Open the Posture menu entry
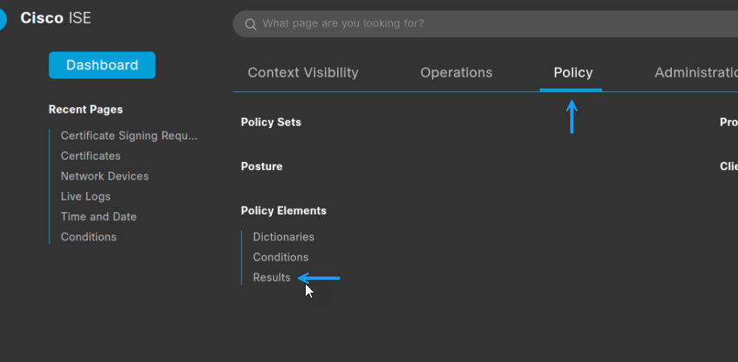This screenshot has height=362, width=738. click(261, 167)
